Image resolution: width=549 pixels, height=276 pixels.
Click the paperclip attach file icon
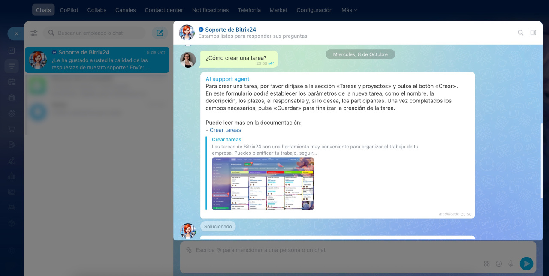[x=189, y=250]
